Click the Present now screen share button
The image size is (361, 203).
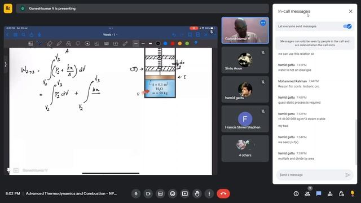pyautogui.click(x=185, y=193)
